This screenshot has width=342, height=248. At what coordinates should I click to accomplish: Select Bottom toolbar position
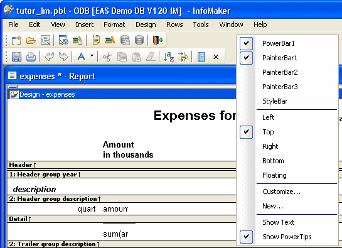pyautogui.click(x=287, y=161)
